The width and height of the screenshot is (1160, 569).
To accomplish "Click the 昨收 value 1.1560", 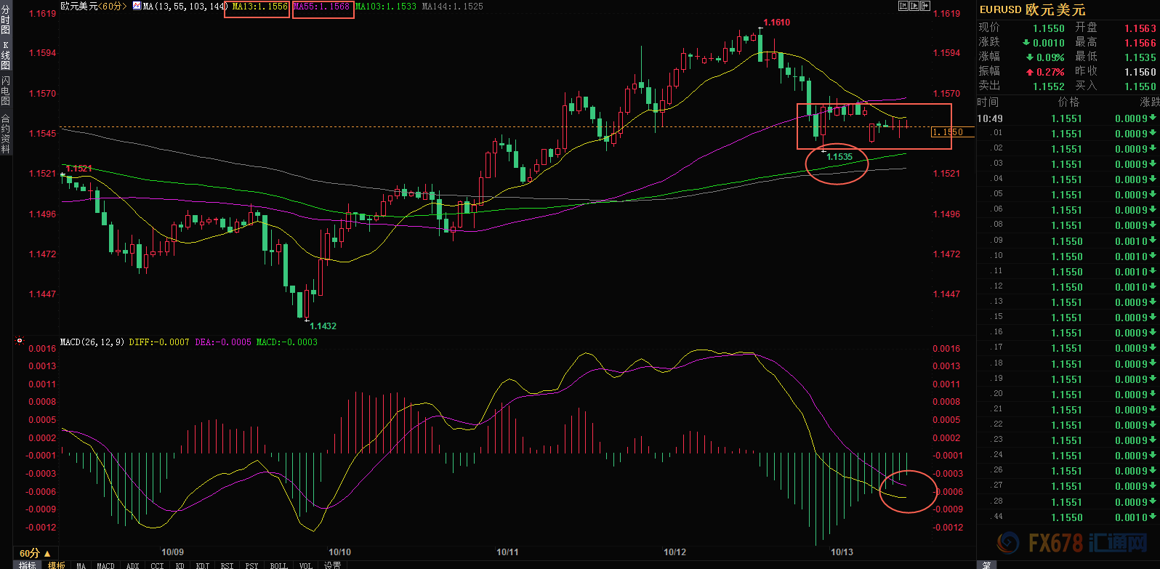I will coord(1140,72).
